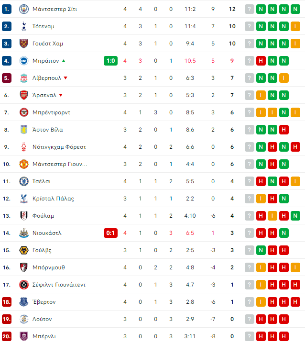Click Luton's gray question mark form badge
This screenshot has width=305, height=344.
[x=250, y=319]
